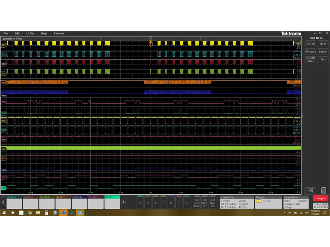Viewport: 330px width, 247px height.
Task: Click the Cursors button
Action: pos(311,44)
